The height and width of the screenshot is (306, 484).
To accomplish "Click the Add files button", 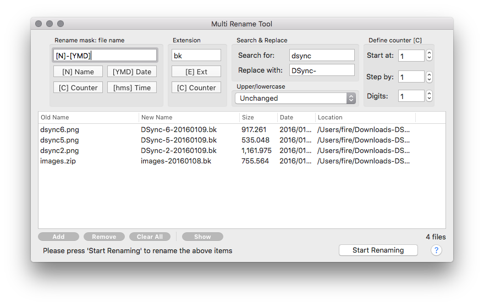I will [58, 237].
